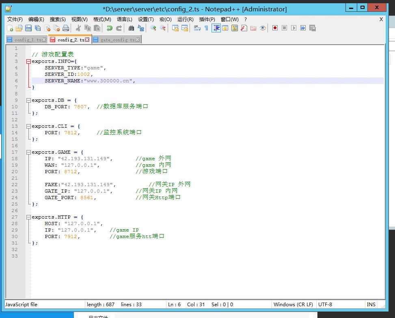Toggle the Word Wrap toolbar button
The height and width of the screenshot is (318, 395).
point(197,28)
